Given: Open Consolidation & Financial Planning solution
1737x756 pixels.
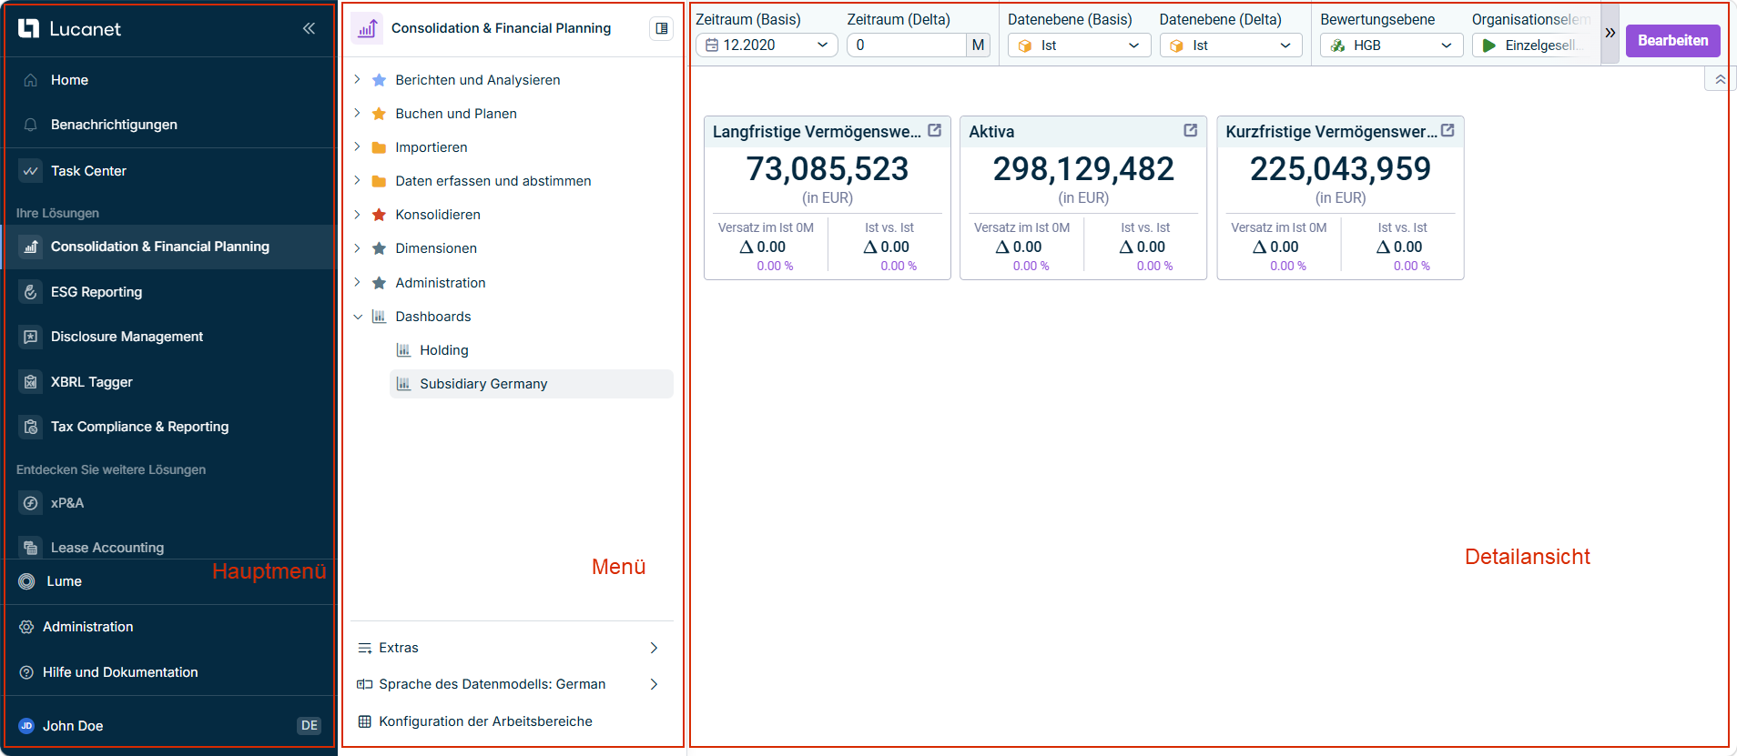Looking at the screenshot, I should pos(169,247).
